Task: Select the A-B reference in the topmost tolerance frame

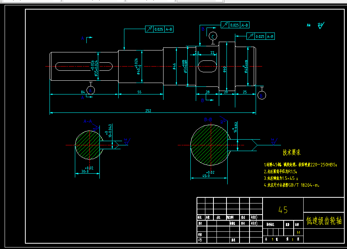Action: (245, 25)
